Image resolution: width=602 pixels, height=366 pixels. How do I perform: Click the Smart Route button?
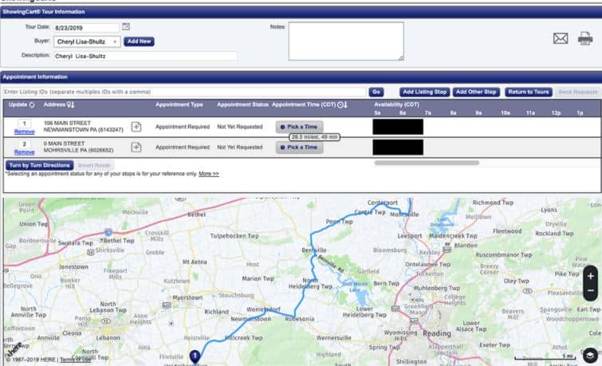pos(94,166)
